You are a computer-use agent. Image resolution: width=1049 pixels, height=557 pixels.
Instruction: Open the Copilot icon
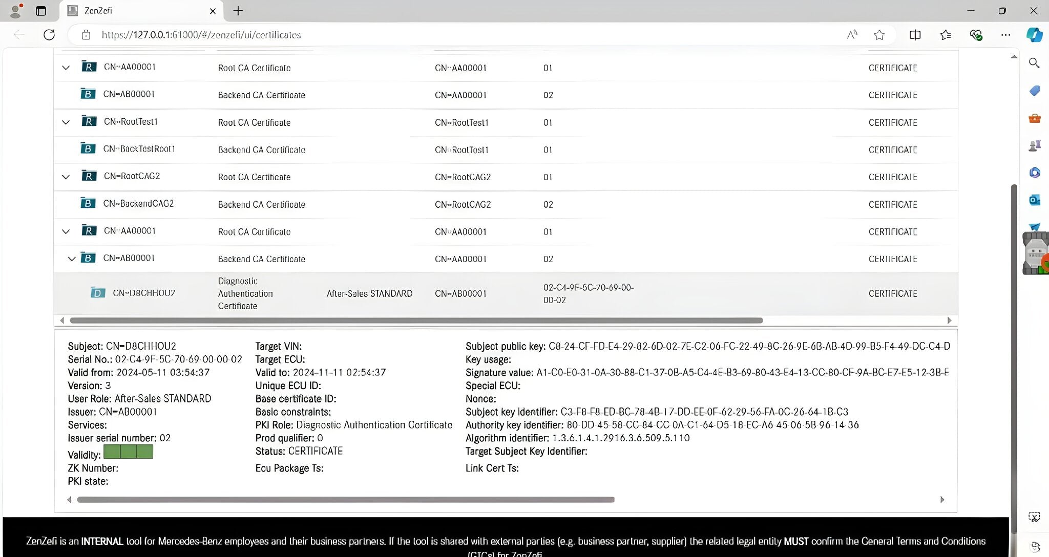(1034, 35)
